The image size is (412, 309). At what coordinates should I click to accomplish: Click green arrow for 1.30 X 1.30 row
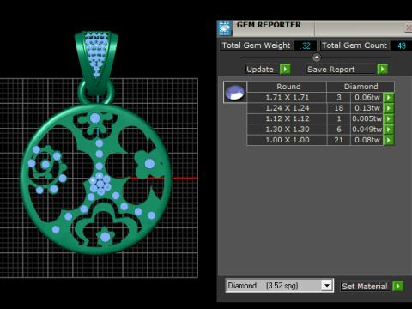[x=389, y=130]
